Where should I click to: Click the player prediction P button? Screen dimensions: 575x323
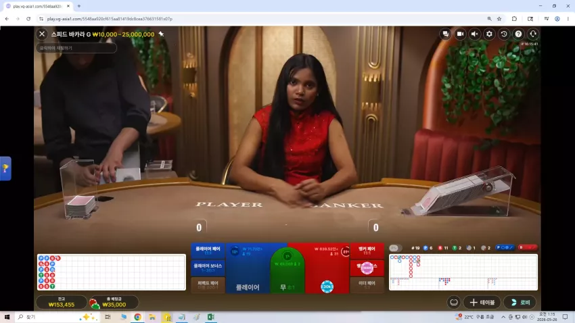click(x=505, y=247)
